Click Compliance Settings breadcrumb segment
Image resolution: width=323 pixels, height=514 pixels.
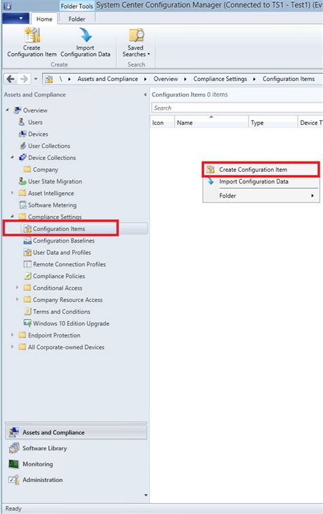click(x=220, y=79)
